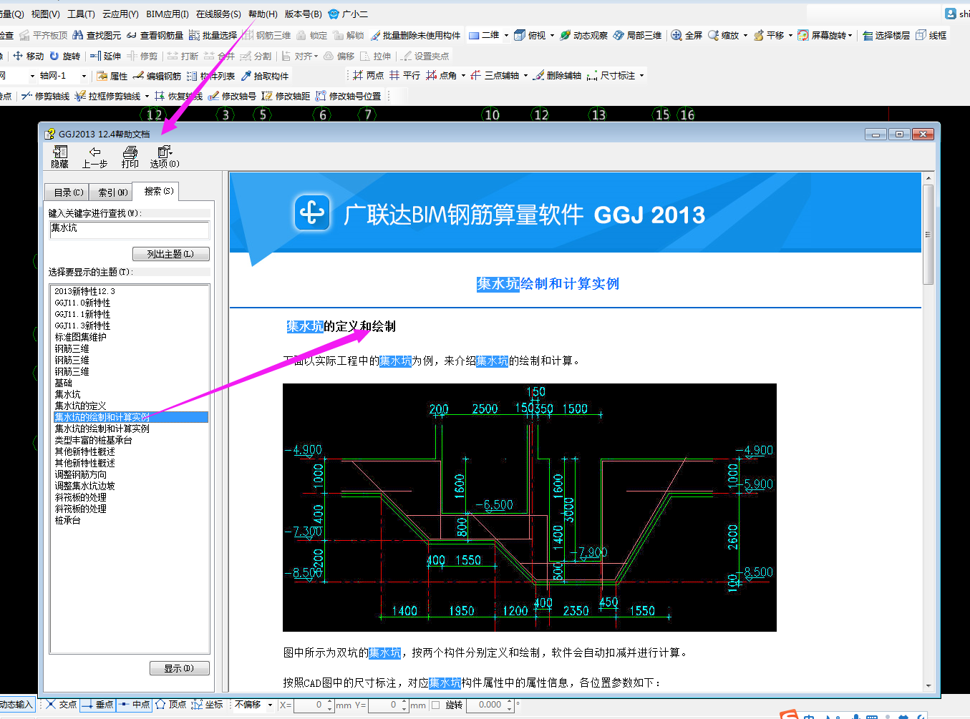Click the help content vertical scrollbar thumb

(928, 235)
